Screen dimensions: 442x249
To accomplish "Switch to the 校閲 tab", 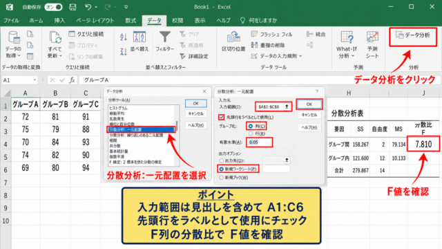I will coord(177,20).
